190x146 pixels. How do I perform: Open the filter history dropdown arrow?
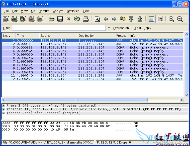coord(109,28)
